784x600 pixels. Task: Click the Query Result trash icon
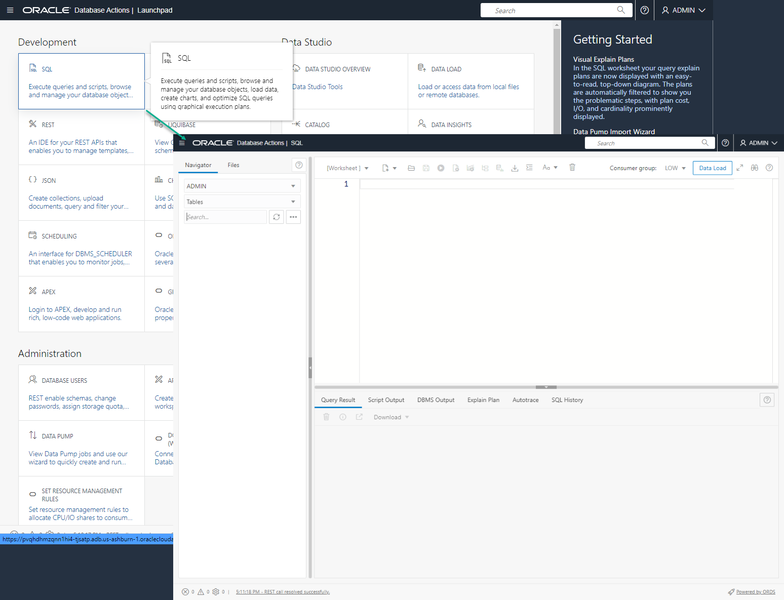click(327, 417)
